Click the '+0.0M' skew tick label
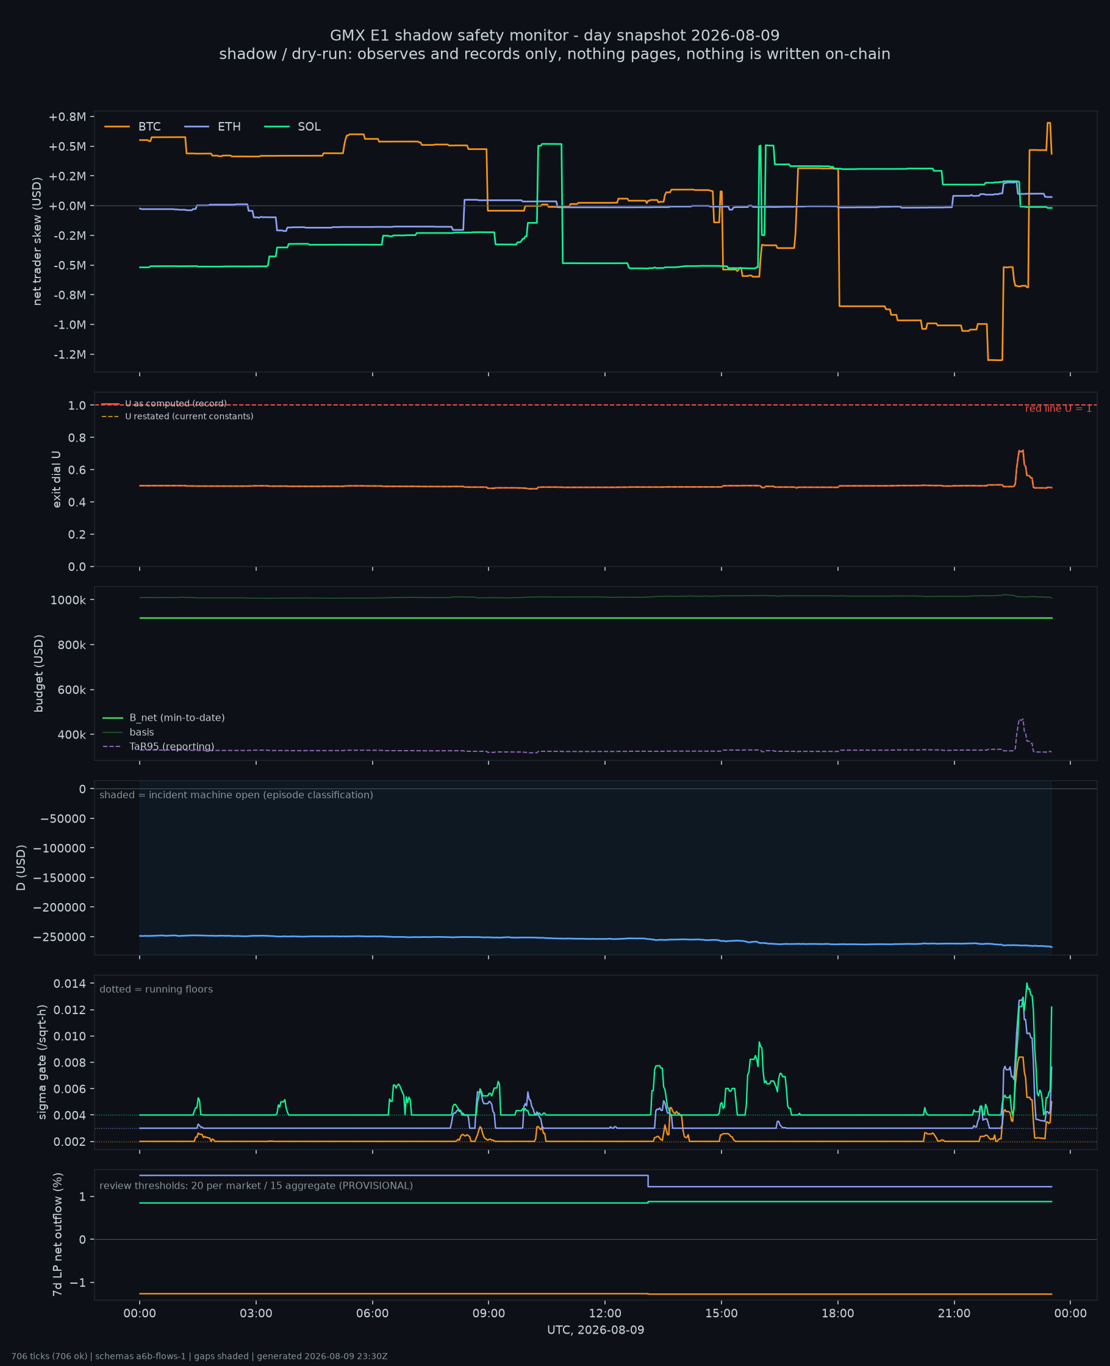Image resolution: width=1110 pixels, height=1366 pixels. pyautogui.click(x=67, y=206)
